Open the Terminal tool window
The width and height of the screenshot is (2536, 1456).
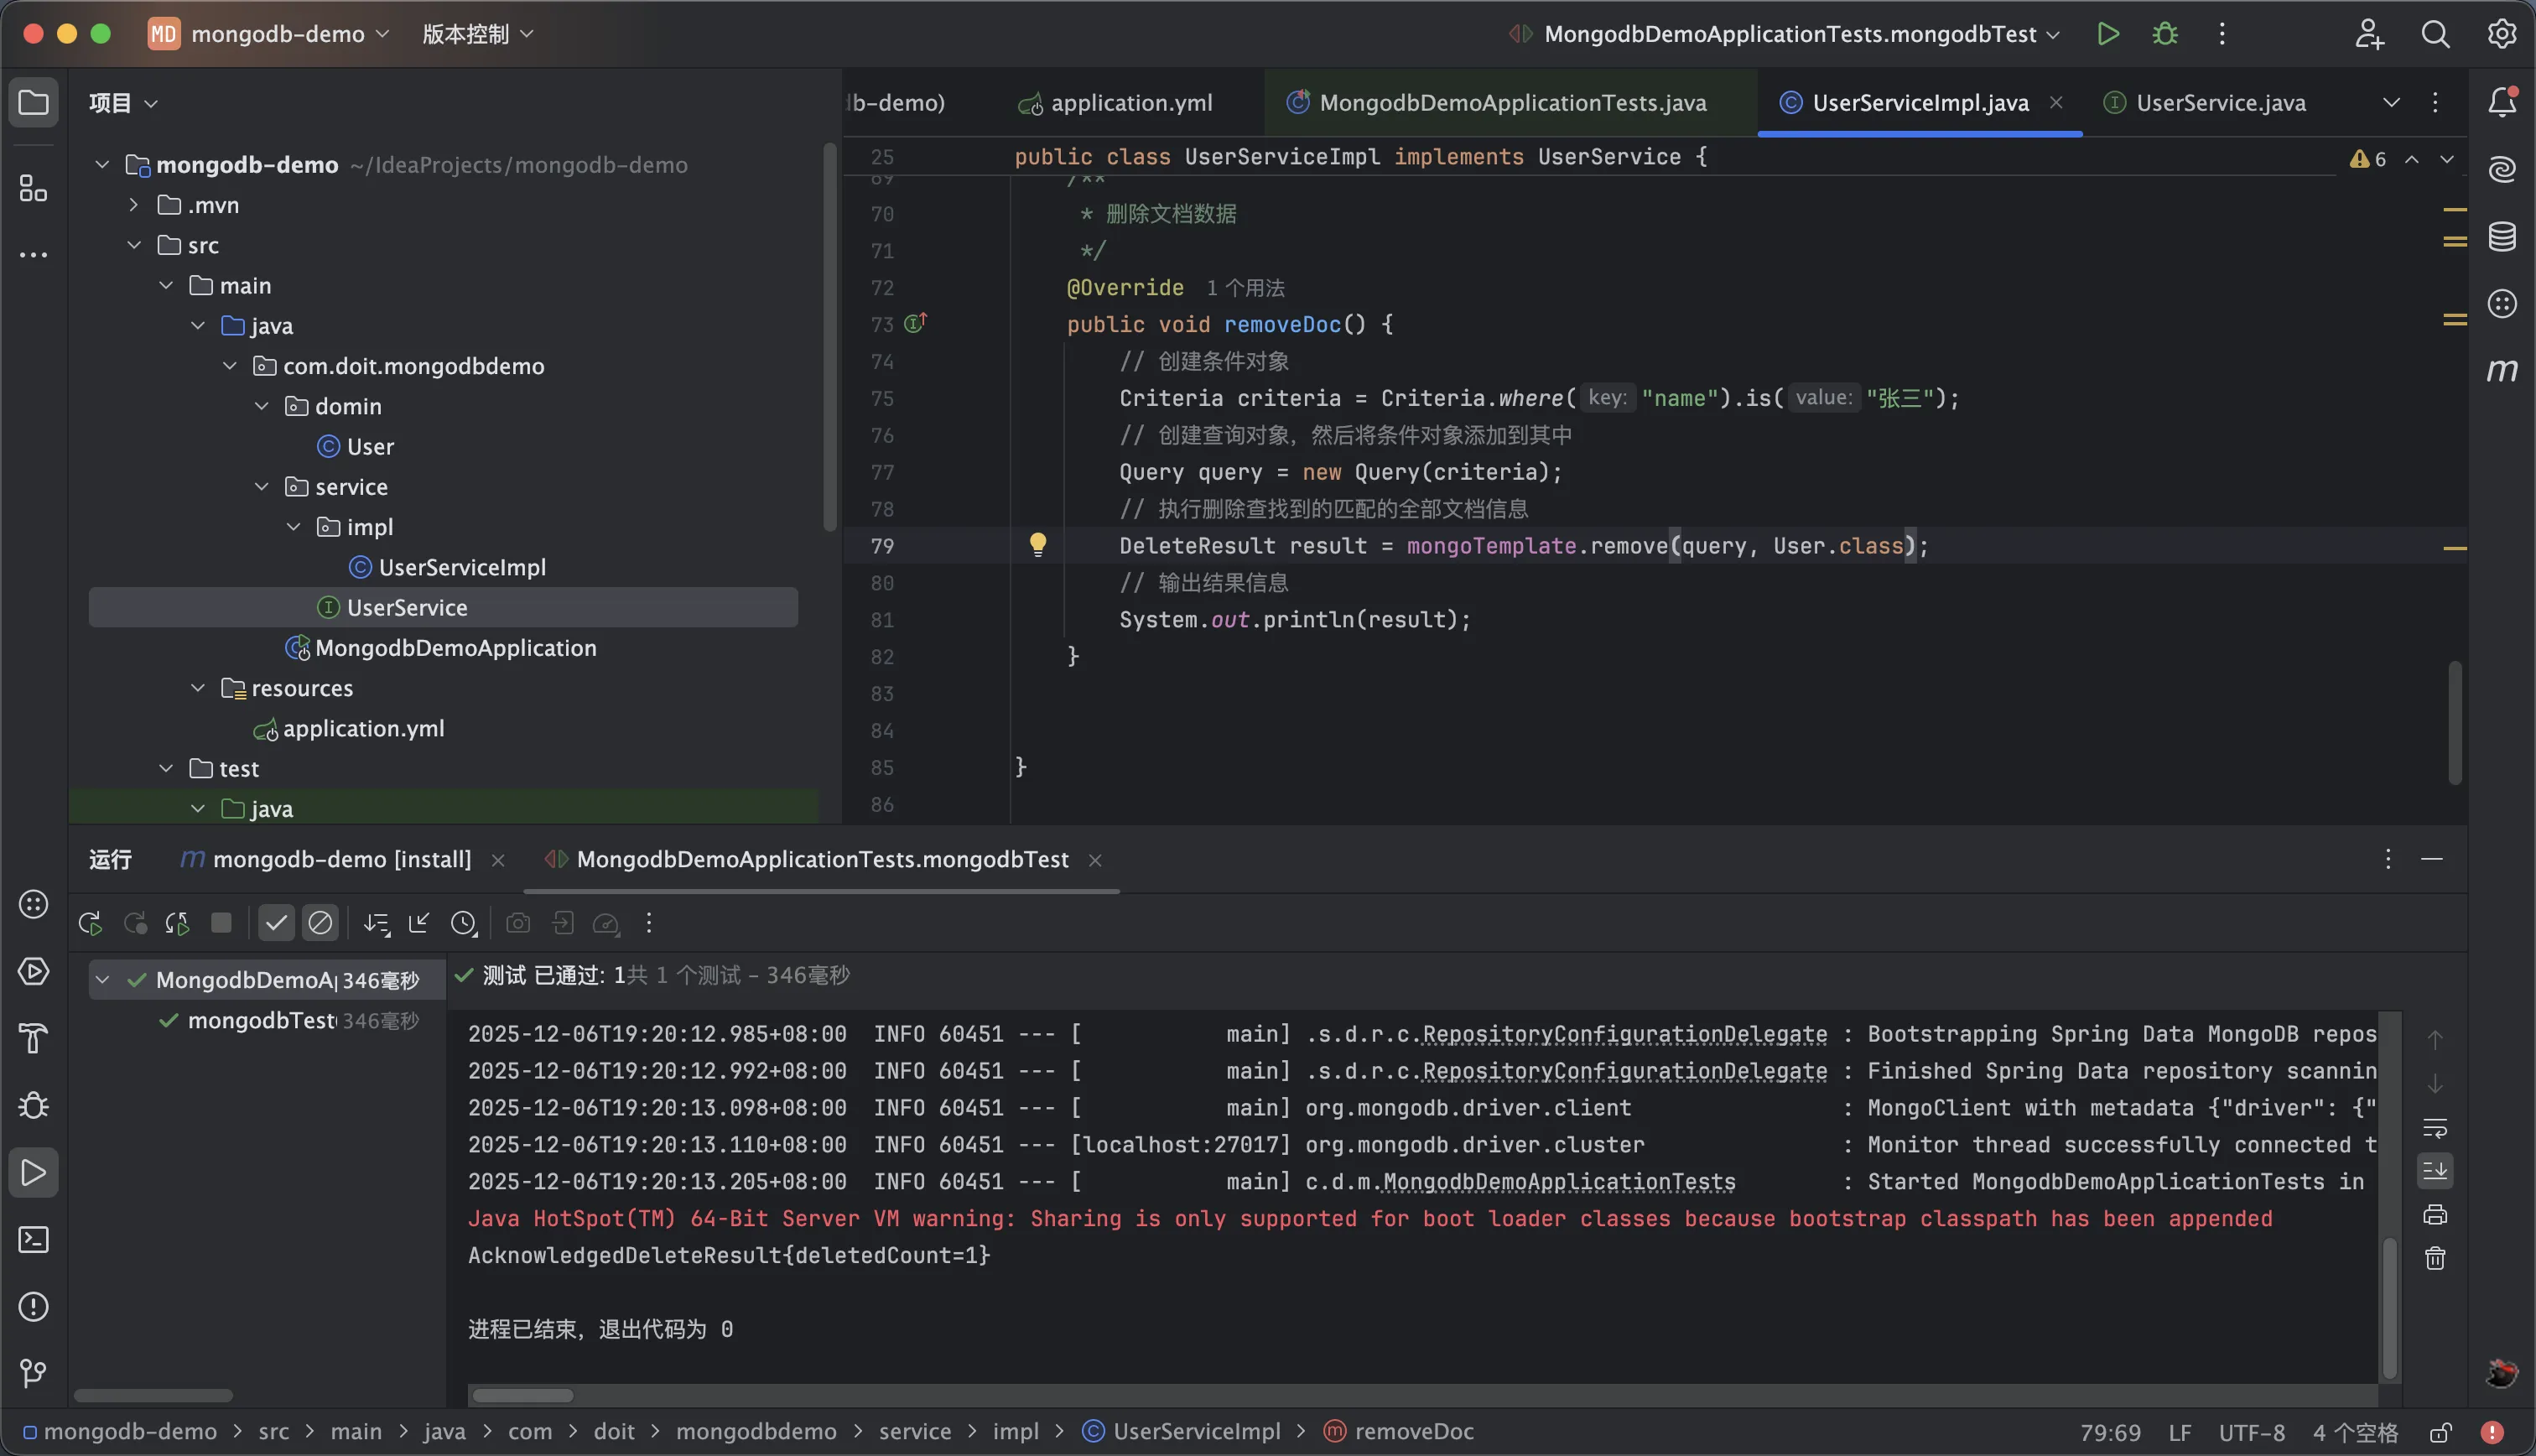[x=33, y=1240]
